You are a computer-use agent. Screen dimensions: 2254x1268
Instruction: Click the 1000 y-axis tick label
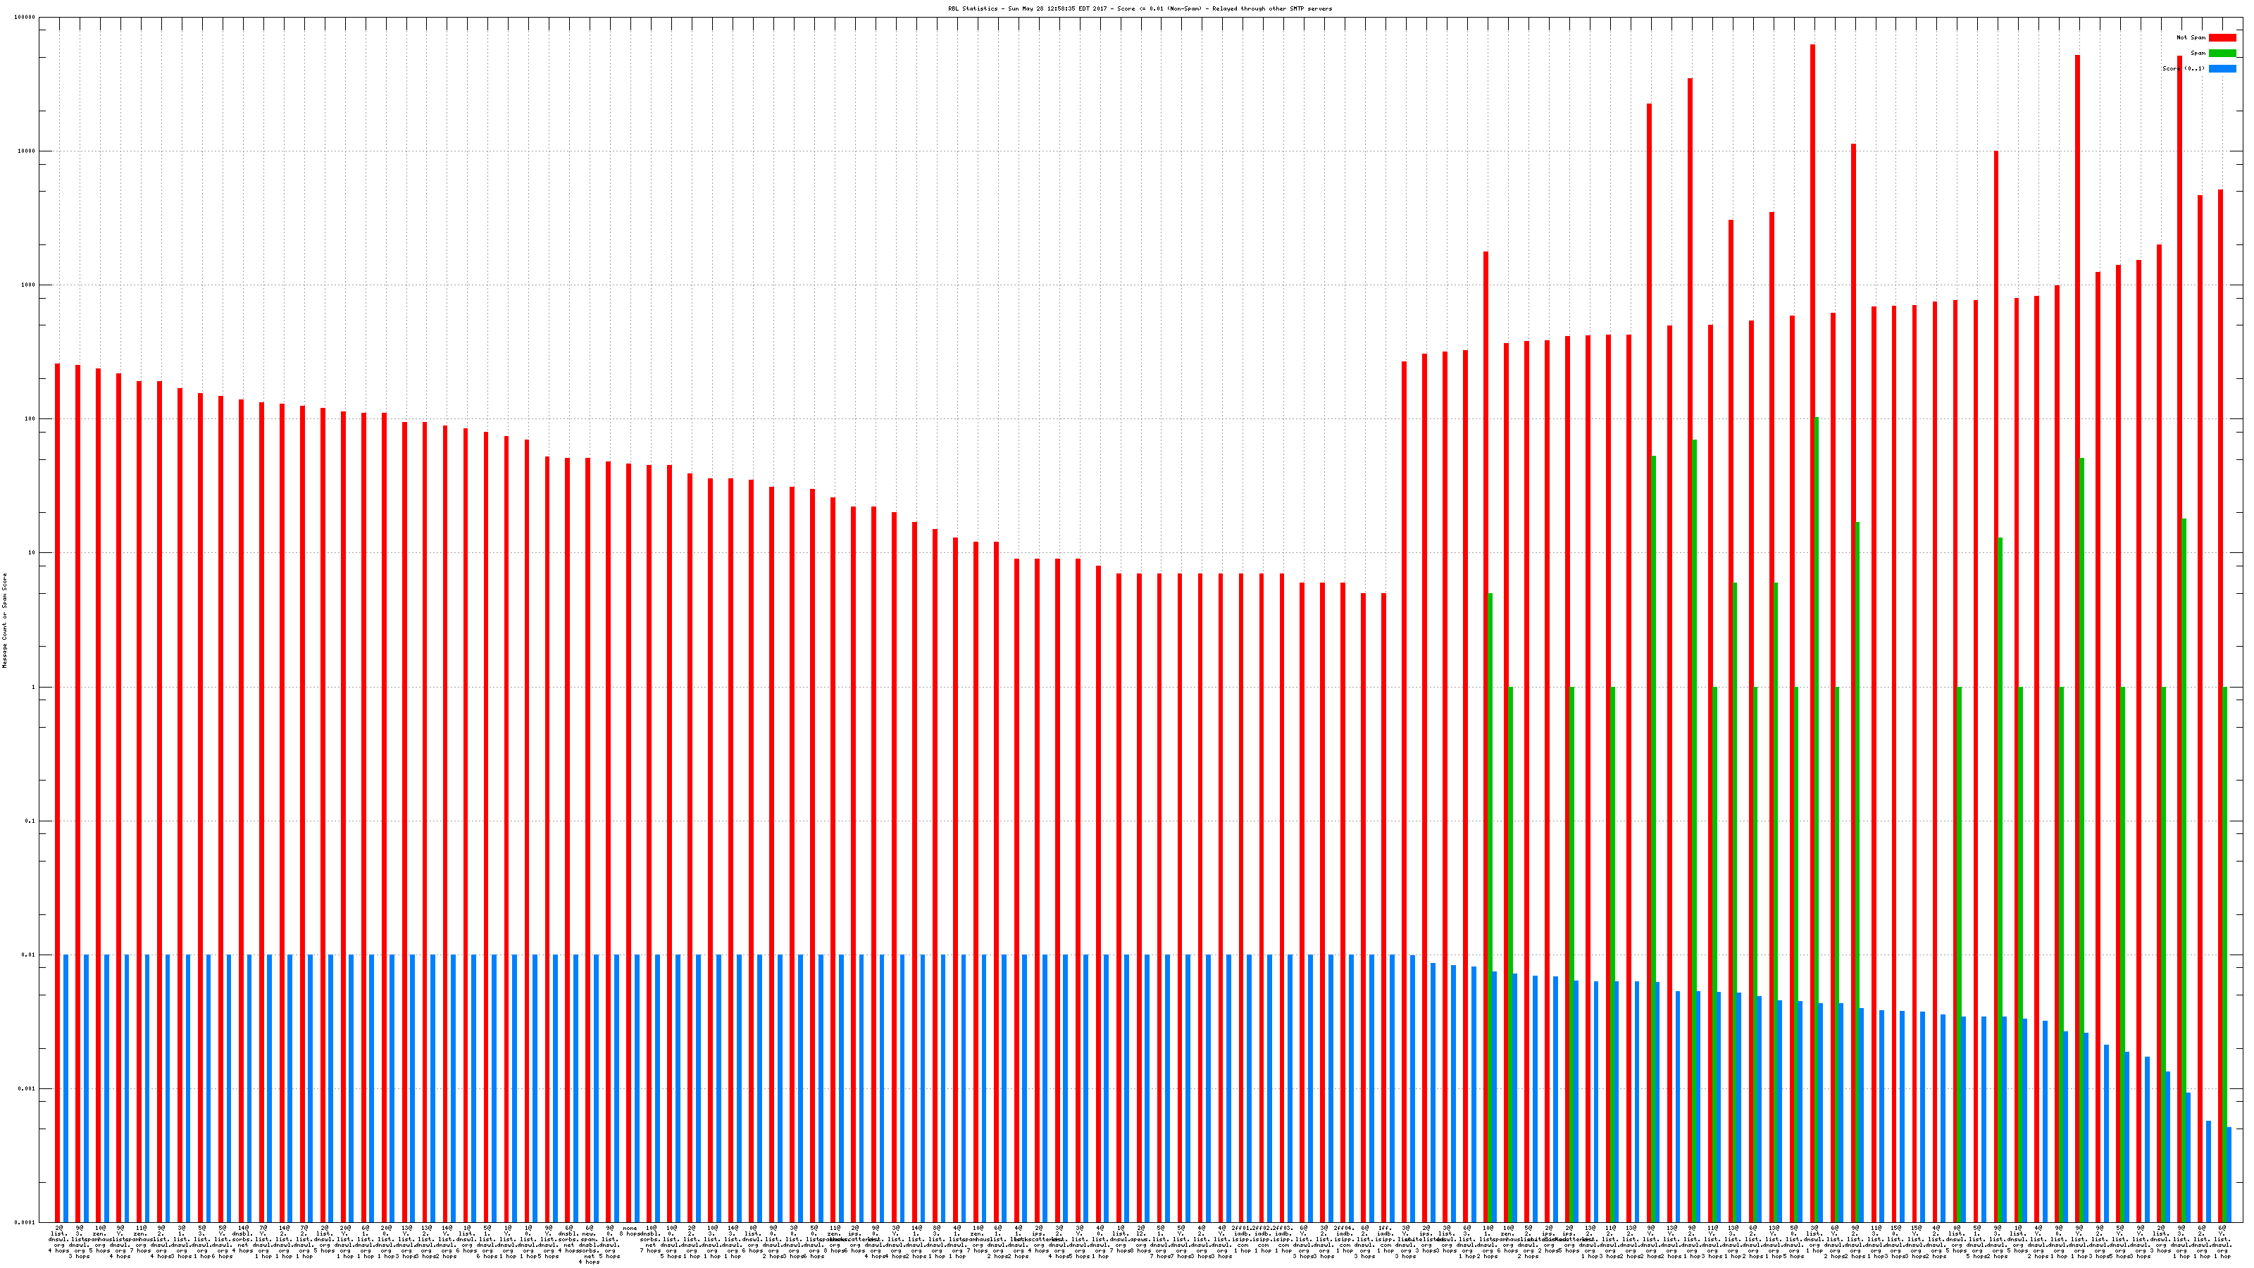click(x=29, y=285)
